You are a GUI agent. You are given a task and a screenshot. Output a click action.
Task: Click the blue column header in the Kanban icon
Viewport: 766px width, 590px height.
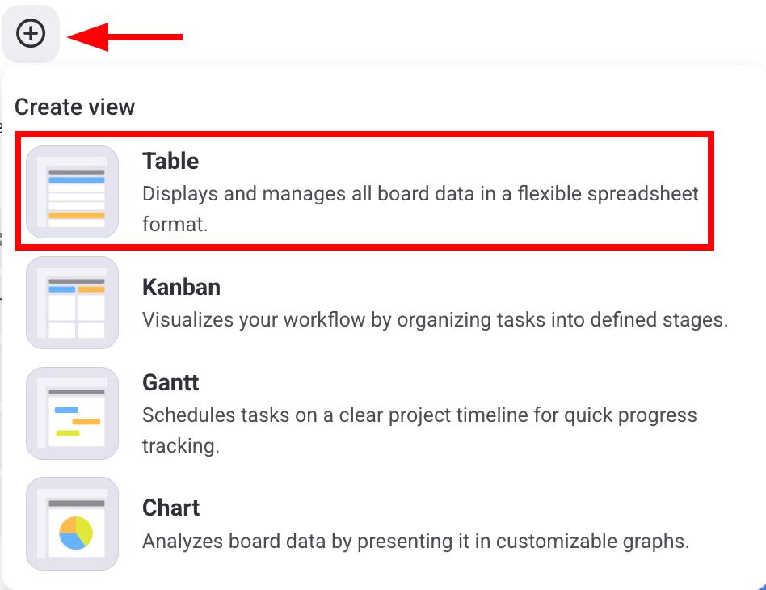pos(61,289)
